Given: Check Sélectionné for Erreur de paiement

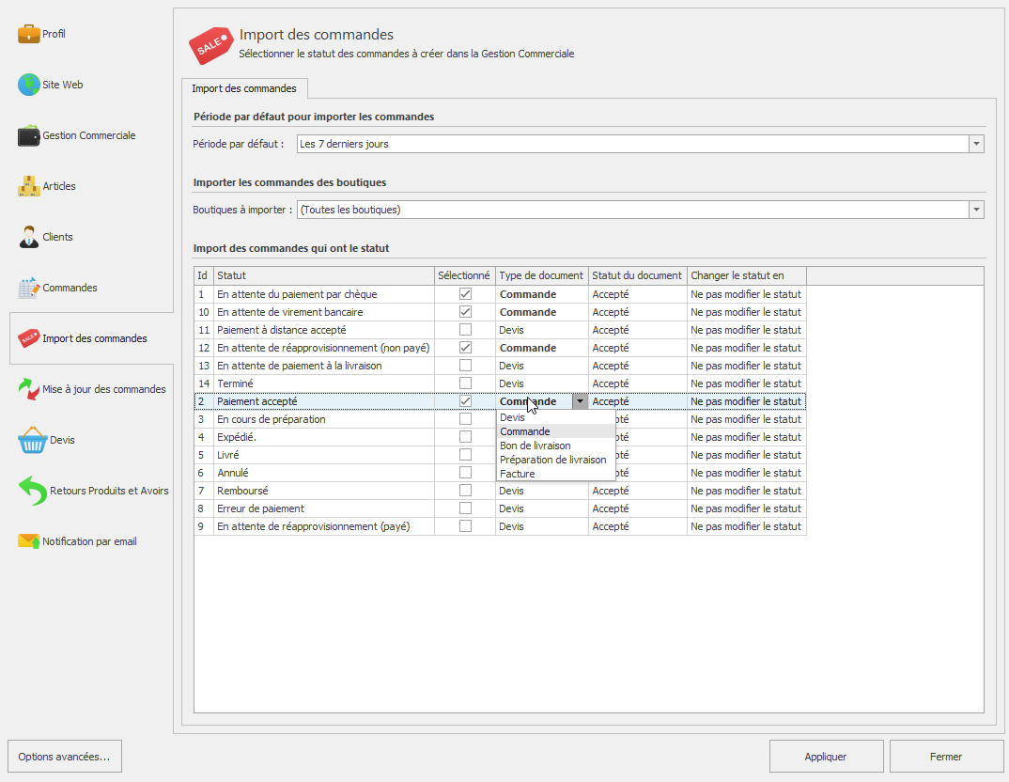Looking at the screenshot, I should coord(465,508).
